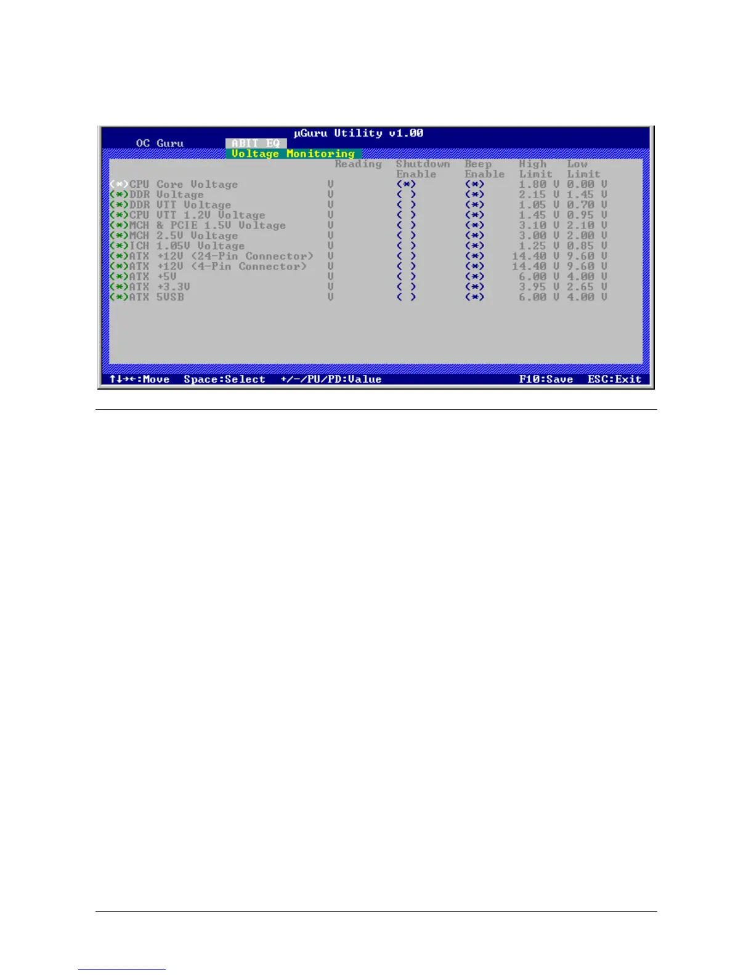Screen dimensions: 754x975
Task: Select MCH & PCIE high limit 3.10 V
Action: click(539, 225)
